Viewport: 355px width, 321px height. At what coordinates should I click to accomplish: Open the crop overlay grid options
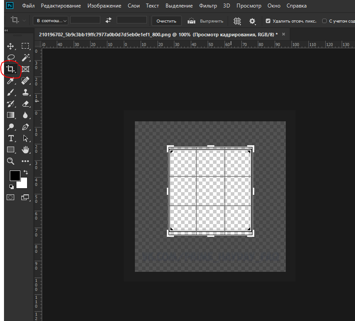pyautogui.click(x=237, y=21)
